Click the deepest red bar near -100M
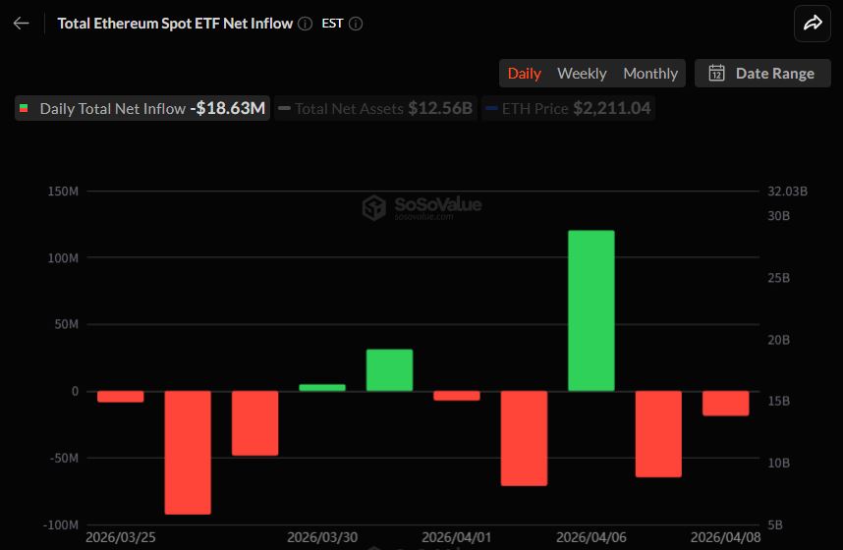The width and height of the screenshot is (843, 550). click(x=188, y=452)
